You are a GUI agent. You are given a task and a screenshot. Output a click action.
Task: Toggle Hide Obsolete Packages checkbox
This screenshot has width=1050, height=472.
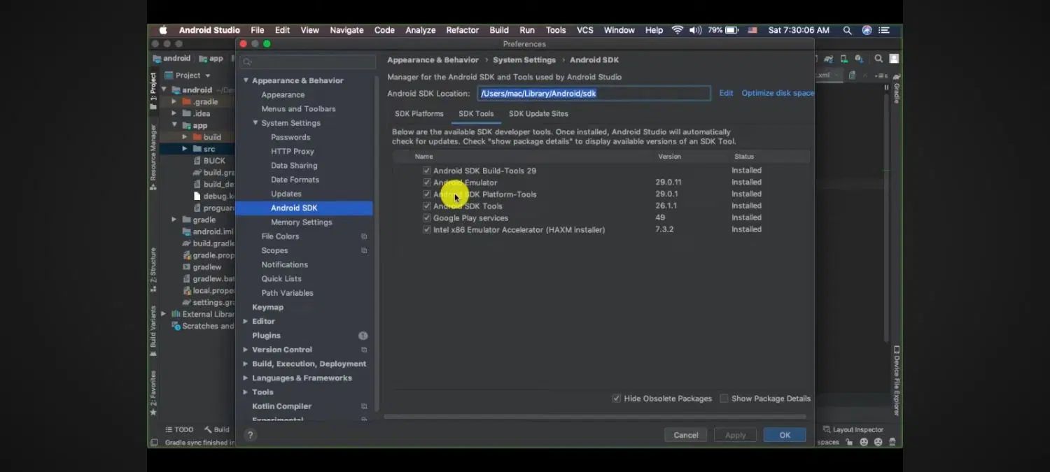pyautogui.click(x=617, y=399)
